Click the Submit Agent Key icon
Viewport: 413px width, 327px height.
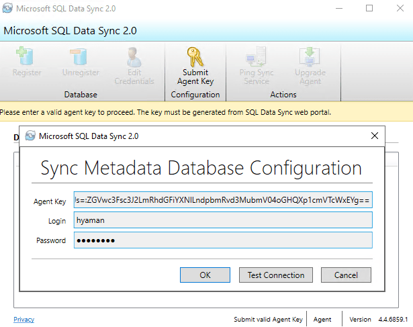pos(195,57)
